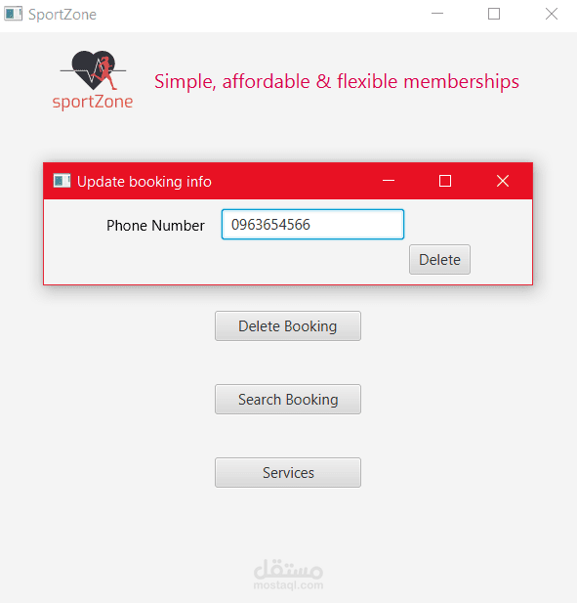
Task: Click the mostaql.com watermark
Action: [x=288, y=575]
